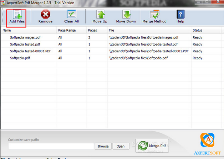Click the Merge Pdf button
The height and width of the screenshot is (159, 224).
coord(152,145)
